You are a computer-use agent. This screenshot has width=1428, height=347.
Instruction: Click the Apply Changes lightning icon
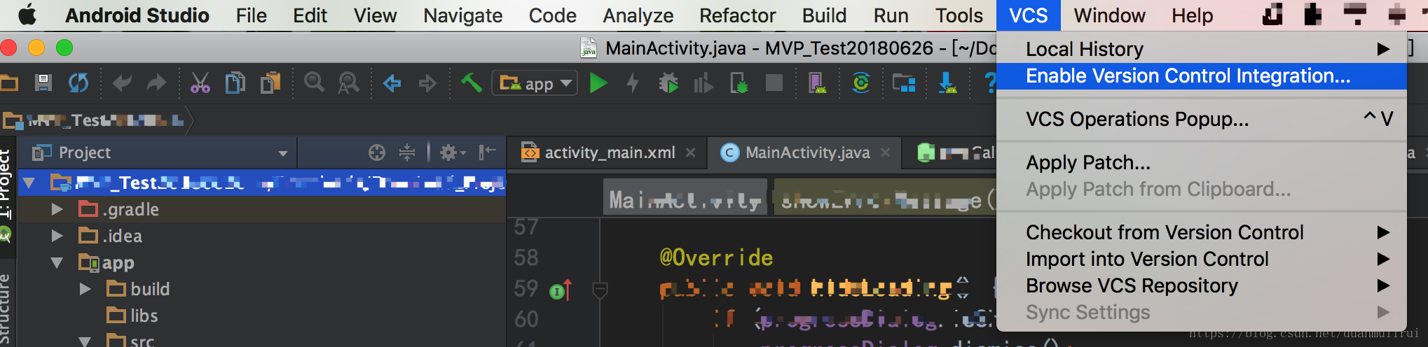633,83
